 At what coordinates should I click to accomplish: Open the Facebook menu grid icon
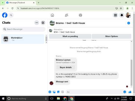(x=115, y=15)
